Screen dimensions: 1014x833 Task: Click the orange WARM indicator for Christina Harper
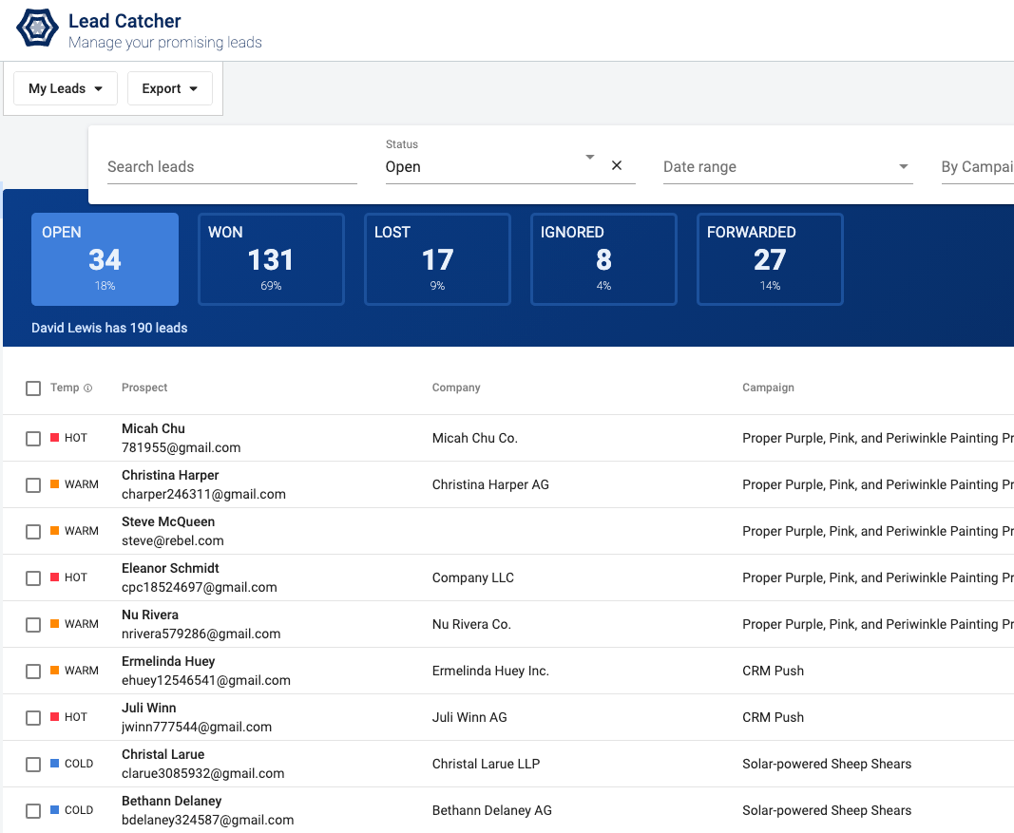[55, 484]
